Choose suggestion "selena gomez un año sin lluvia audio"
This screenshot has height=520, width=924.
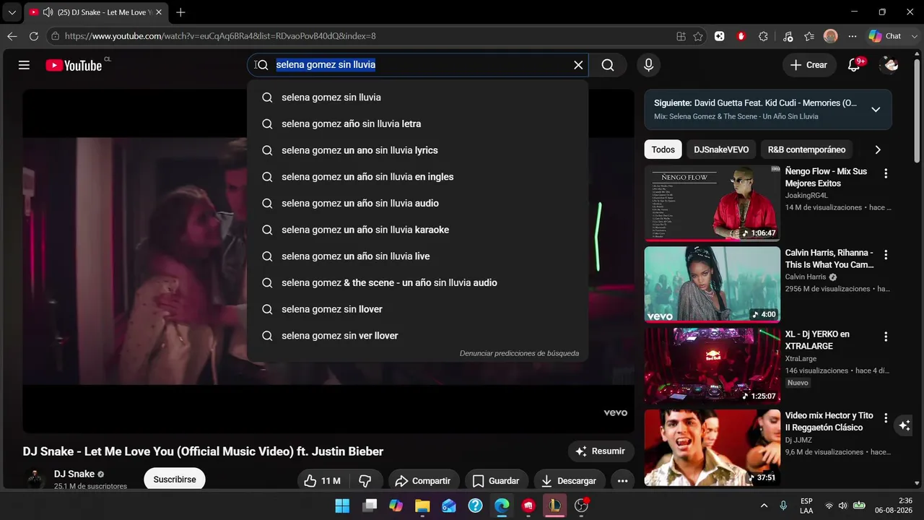[x=418, y=203]
